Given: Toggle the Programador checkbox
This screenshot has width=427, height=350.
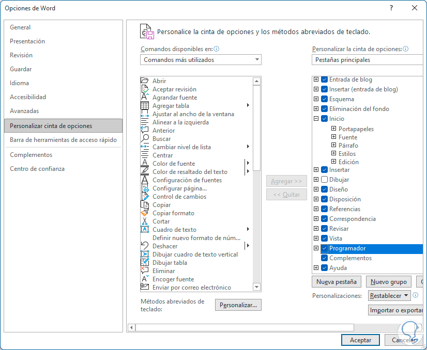Looking at the screenshot, I should point(324,248).
